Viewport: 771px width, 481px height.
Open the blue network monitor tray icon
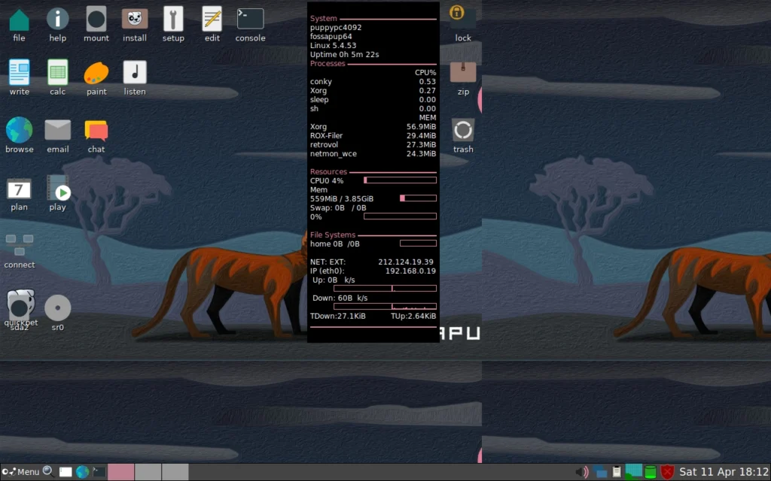pyautogui.click(x=600, y=472)
